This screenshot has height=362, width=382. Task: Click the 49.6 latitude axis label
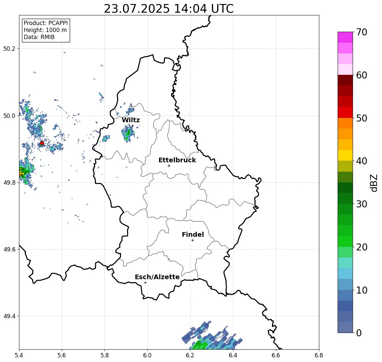(9, 249)
